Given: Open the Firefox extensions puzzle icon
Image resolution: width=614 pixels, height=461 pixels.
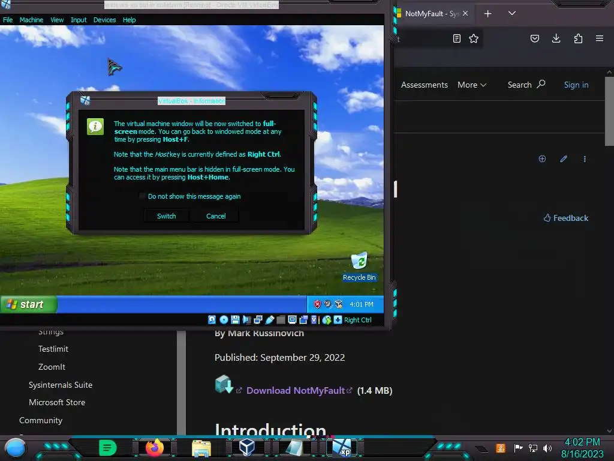Looking at the screenshot, I should point(578,38).
